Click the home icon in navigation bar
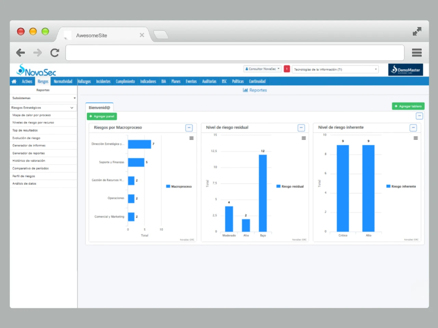 point(14,81)
